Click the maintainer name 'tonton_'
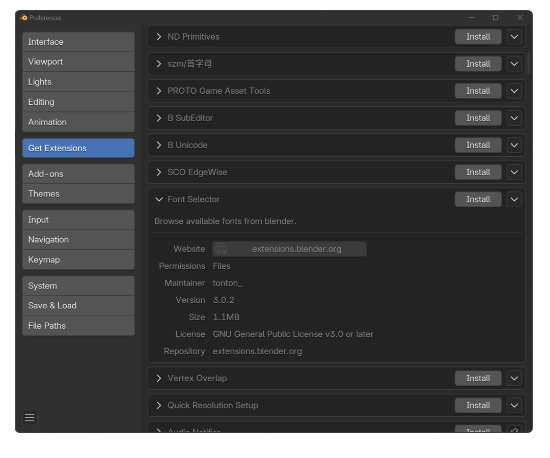550x458 pixels. (227, 283)
